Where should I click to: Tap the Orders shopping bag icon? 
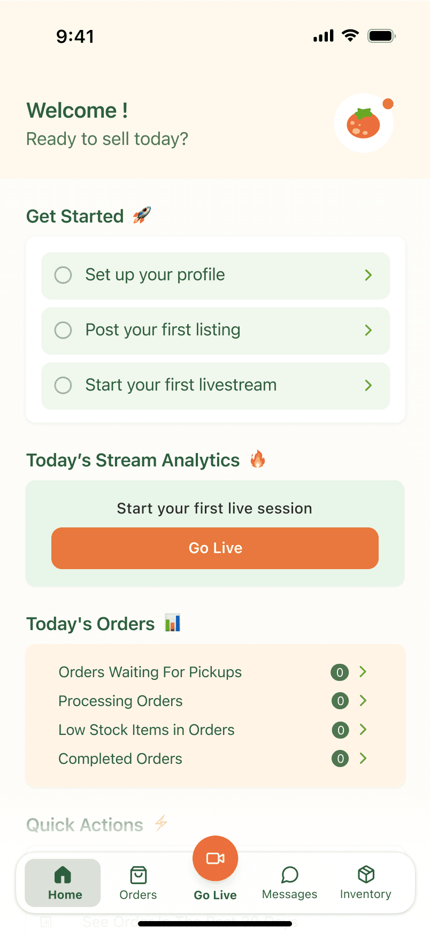[139, 876]
